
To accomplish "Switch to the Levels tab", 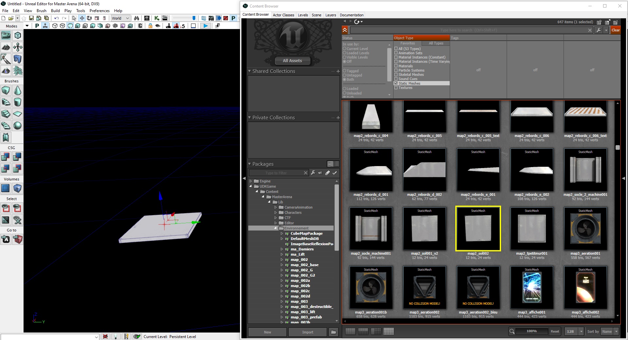I will point(303,15).
